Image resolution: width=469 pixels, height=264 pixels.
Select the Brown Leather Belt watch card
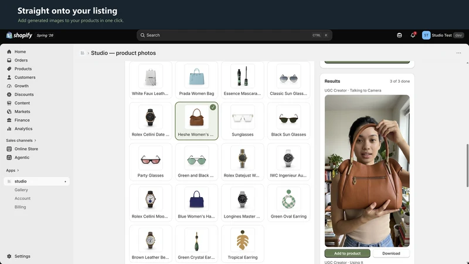click(151, 244)
